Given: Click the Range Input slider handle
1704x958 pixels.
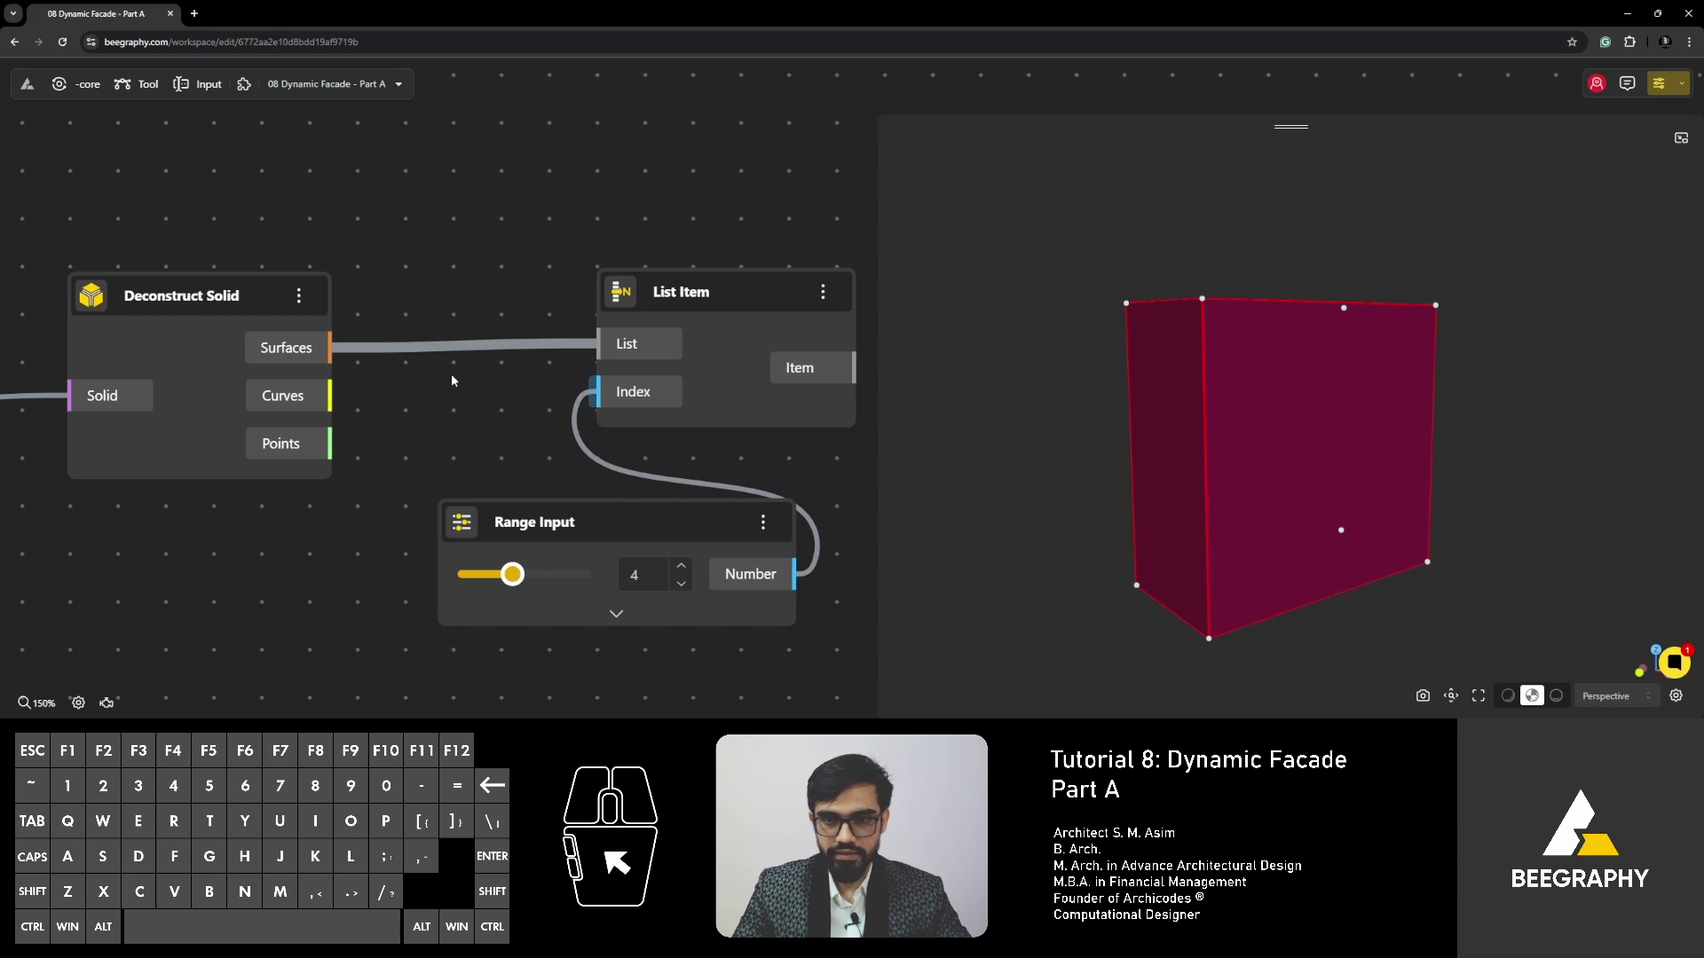Looking at the screenshot, I should [x=512, y=574].
